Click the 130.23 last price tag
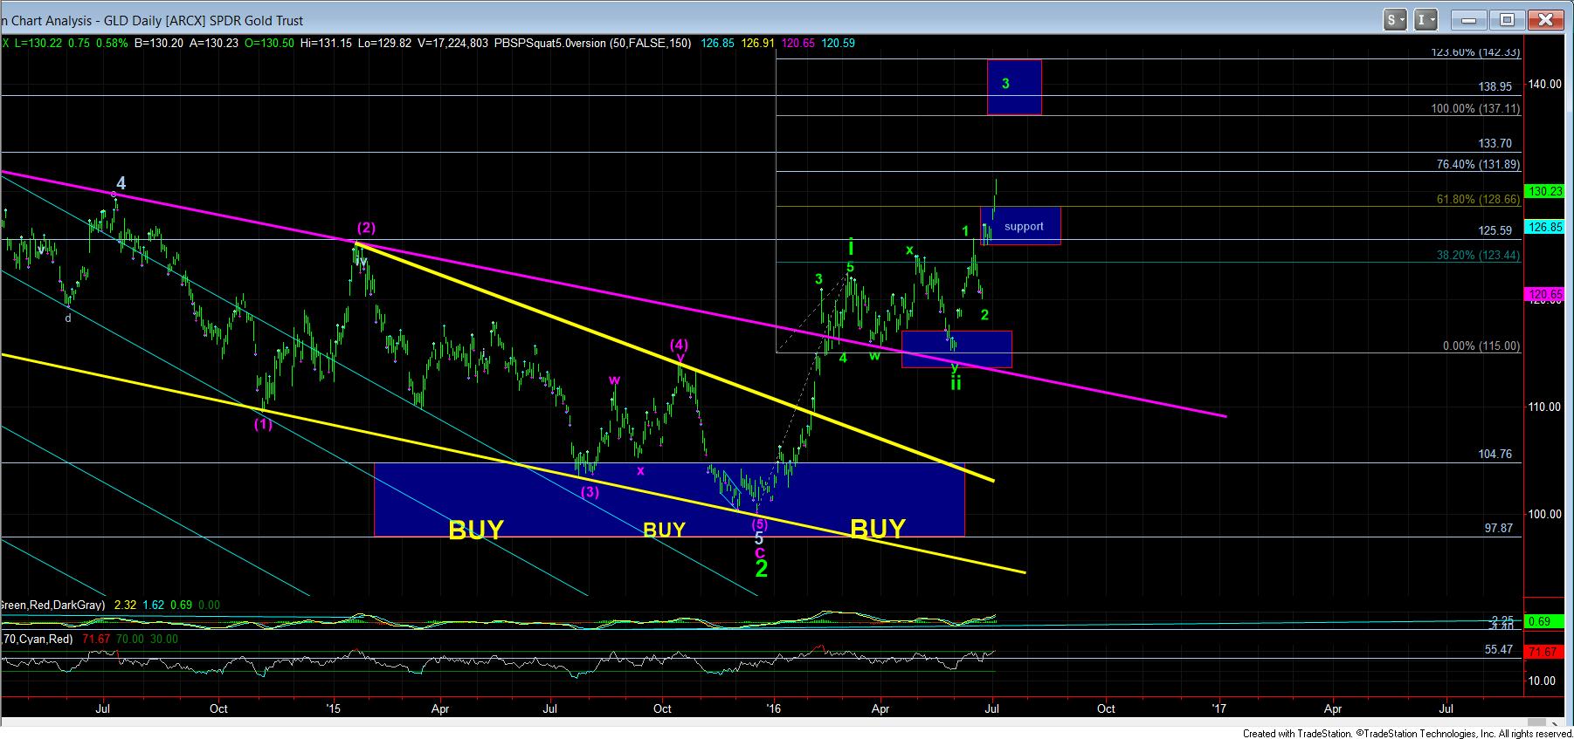The image size is (1574, 739). 1547,191
